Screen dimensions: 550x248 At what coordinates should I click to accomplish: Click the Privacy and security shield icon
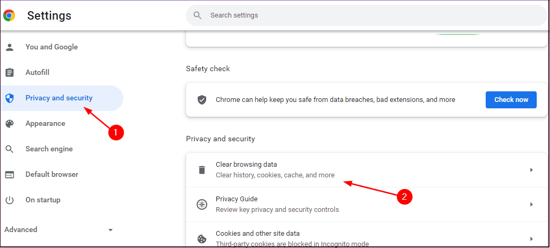coord(10,98)
